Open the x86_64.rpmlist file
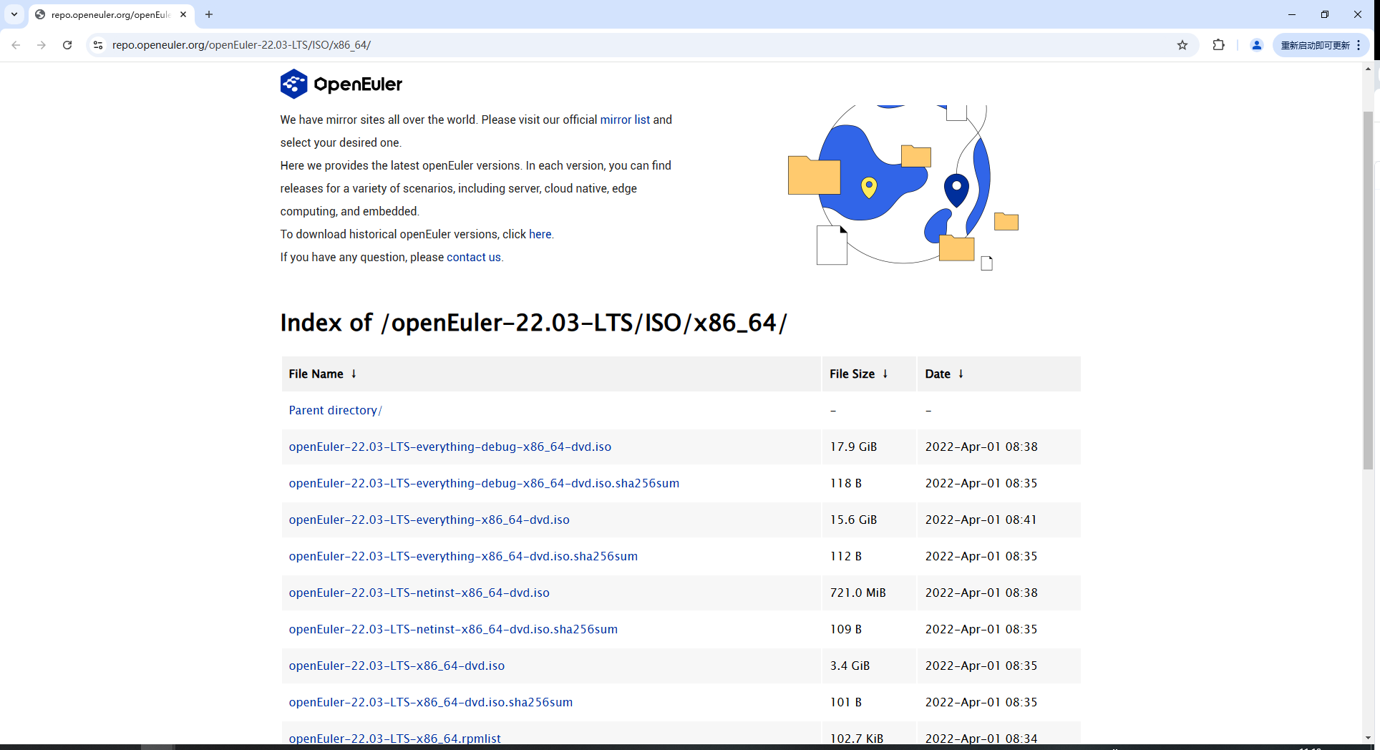This screenshot has width=1380, height=750. click(395, 738)
